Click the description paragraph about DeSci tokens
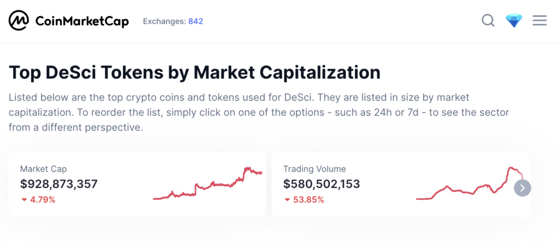 point(259,112)
